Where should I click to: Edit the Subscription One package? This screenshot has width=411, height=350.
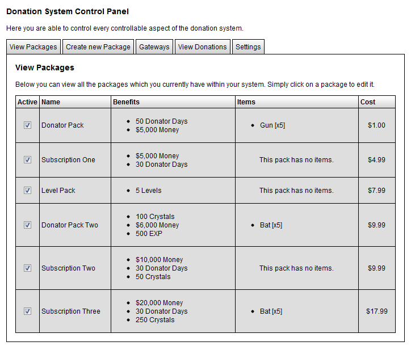click(68, 160)
